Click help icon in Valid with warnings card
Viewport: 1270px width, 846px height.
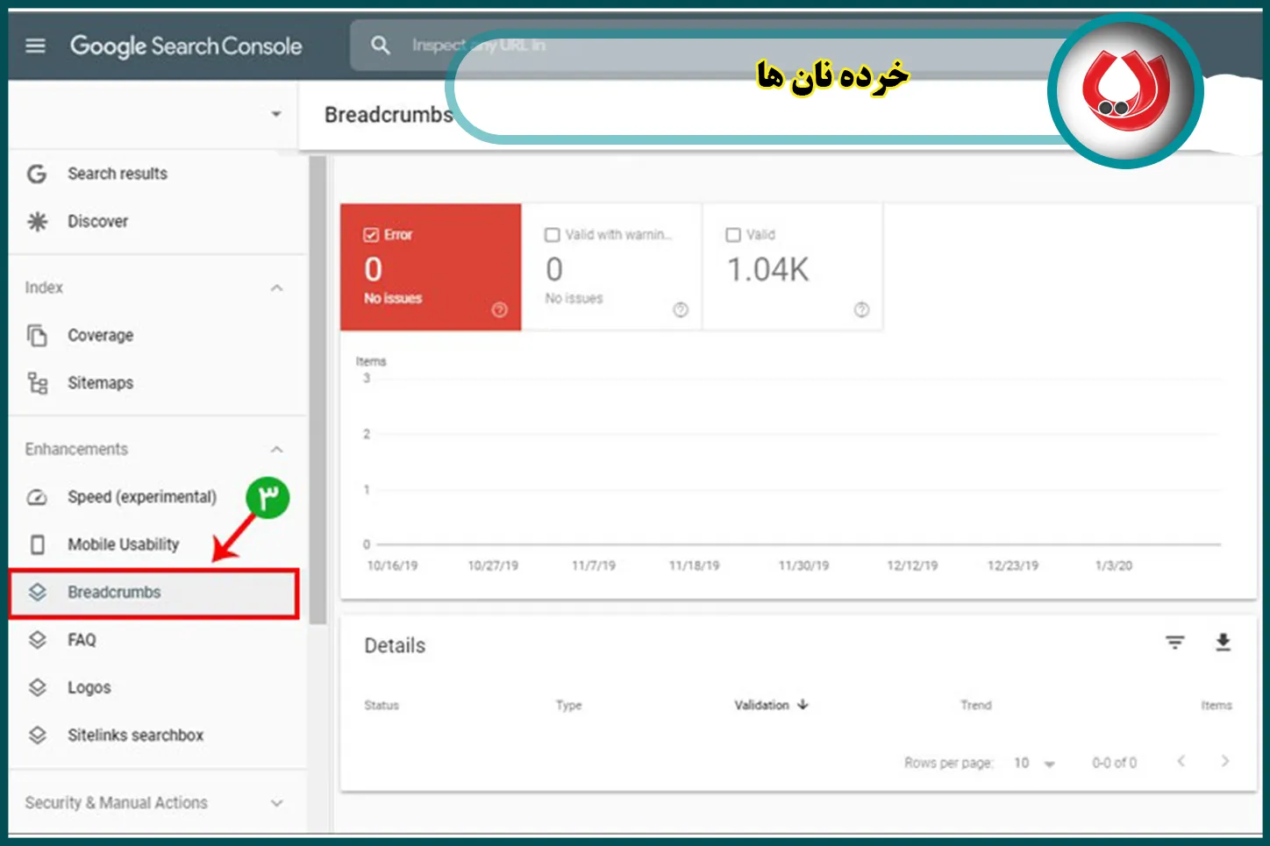(681, 309)
